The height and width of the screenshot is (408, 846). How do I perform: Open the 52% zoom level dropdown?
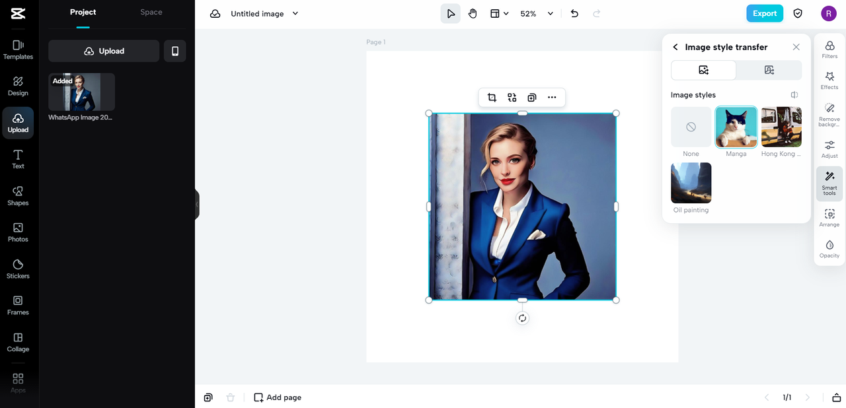click(x=537, y=13)
